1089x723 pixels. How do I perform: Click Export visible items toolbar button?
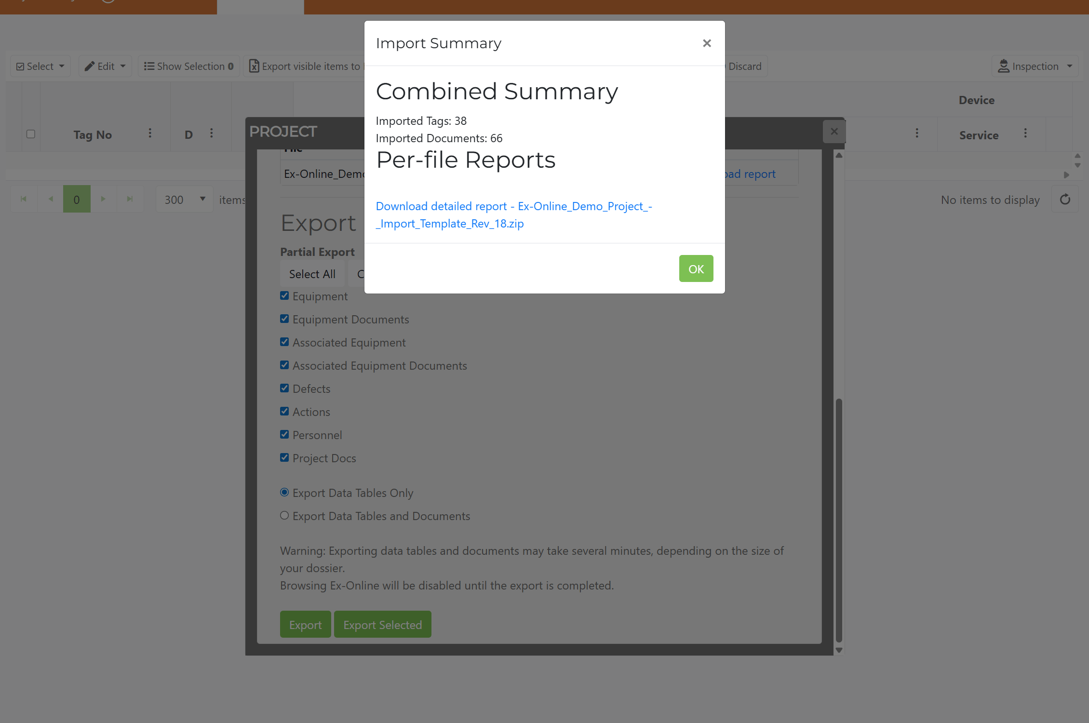tap(305, 66)
